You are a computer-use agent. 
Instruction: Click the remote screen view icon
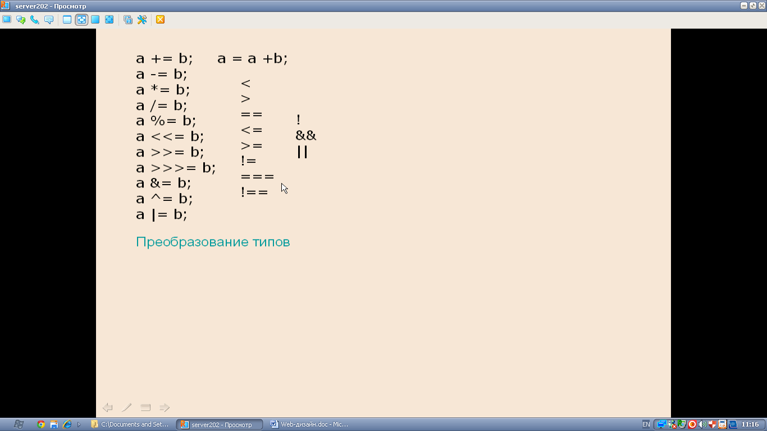click(7, 20)
